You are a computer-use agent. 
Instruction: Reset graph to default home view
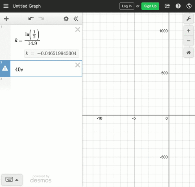188,52
